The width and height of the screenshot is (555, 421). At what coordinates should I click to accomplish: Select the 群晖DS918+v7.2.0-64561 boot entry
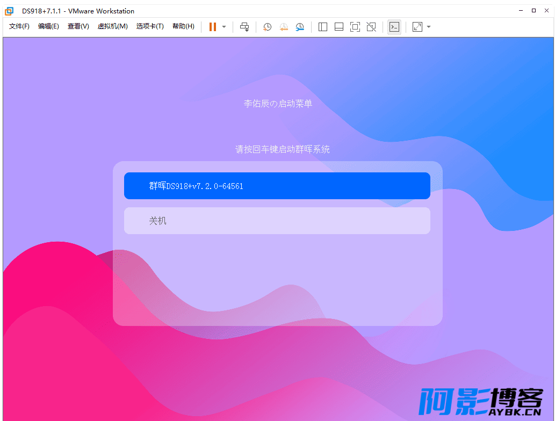(277, 186)
